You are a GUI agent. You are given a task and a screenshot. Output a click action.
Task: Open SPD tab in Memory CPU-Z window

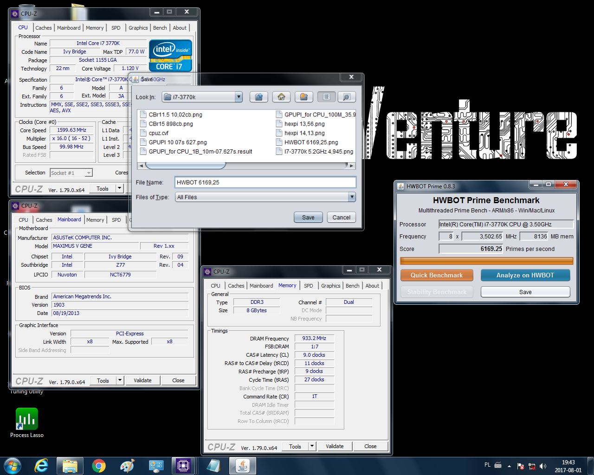point(309,286)
